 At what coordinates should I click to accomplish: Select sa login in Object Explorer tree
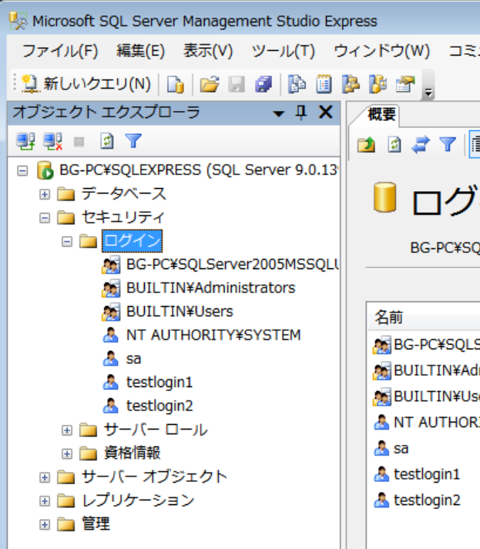click(133, 359)
